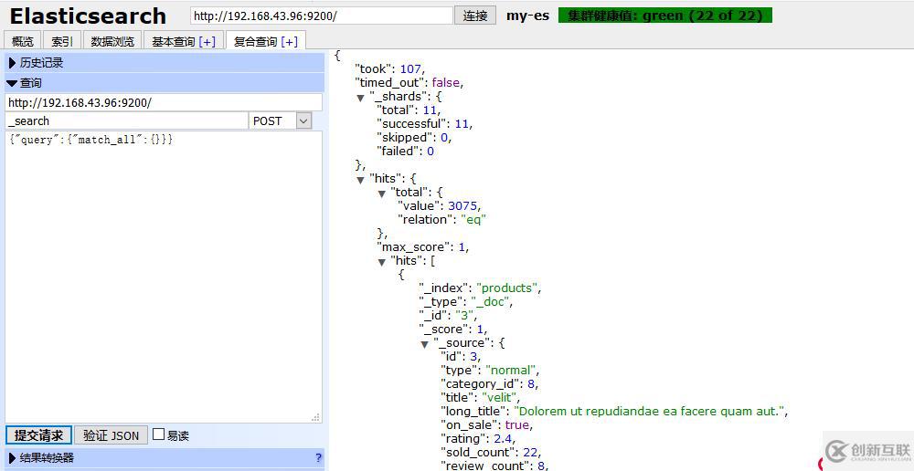This screenshot has width=914, height=471.
Task: Submit the request with 提交请求
Action: coord(38,435)
